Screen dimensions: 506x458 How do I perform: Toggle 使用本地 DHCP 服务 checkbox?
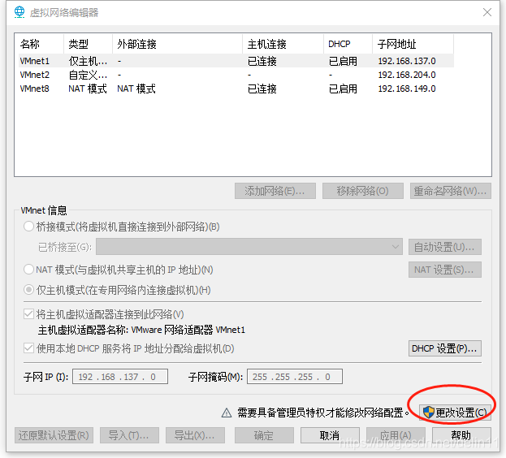tap(28, 348)
